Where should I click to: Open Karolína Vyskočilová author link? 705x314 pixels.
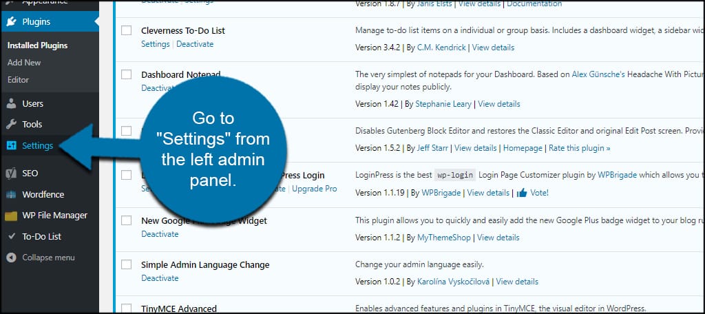click(x=453, y=282)
